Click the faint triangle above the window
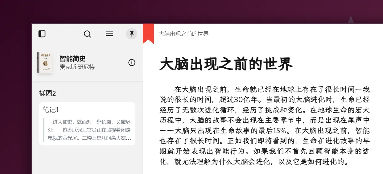The width and height of the screenshot is (383, 174). coord(351,20)
